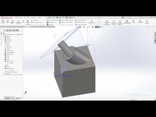Viewport: 156px width, 117px height.
Task: Click the Undo icon
Action: pos(64,18)
